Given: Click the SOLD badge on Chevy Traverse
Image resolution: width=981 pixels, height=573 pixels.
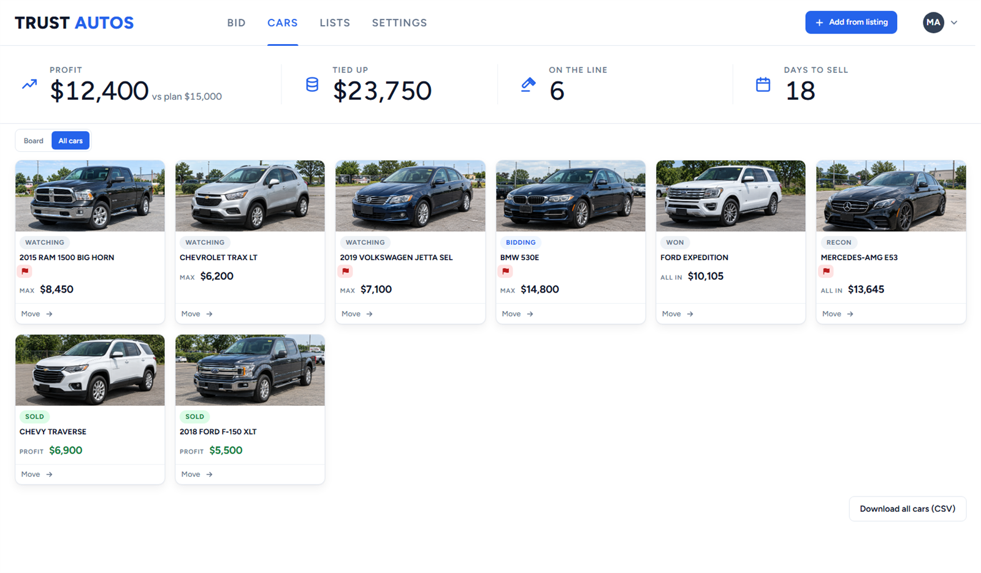Looking at the screenshot, I should click(x=34, y=416).
